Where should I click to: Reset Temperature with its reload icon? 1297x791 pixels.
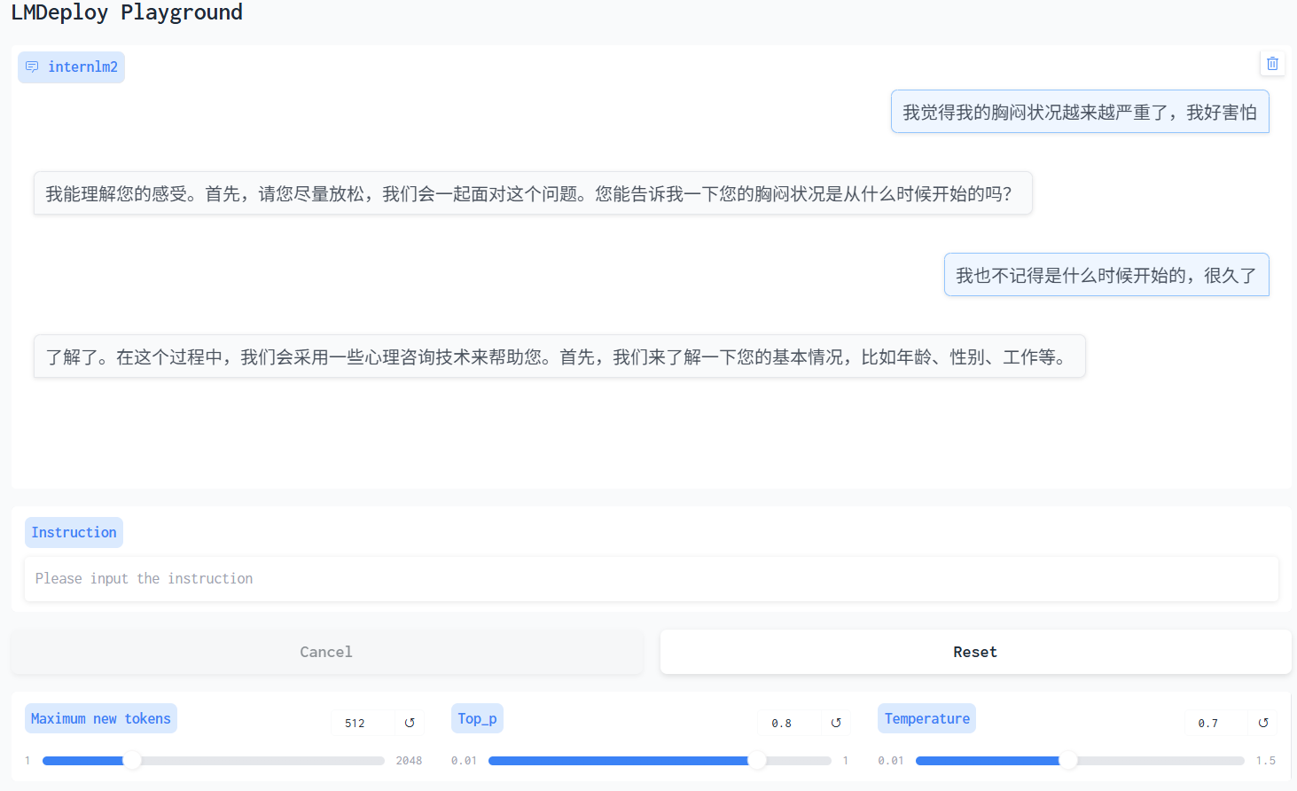1262,723
